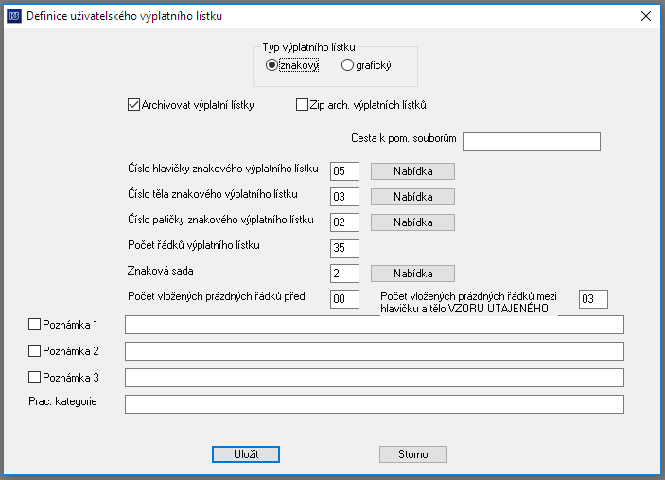Click the 'Prac. kategorie' label

click(x=62, y=401)
